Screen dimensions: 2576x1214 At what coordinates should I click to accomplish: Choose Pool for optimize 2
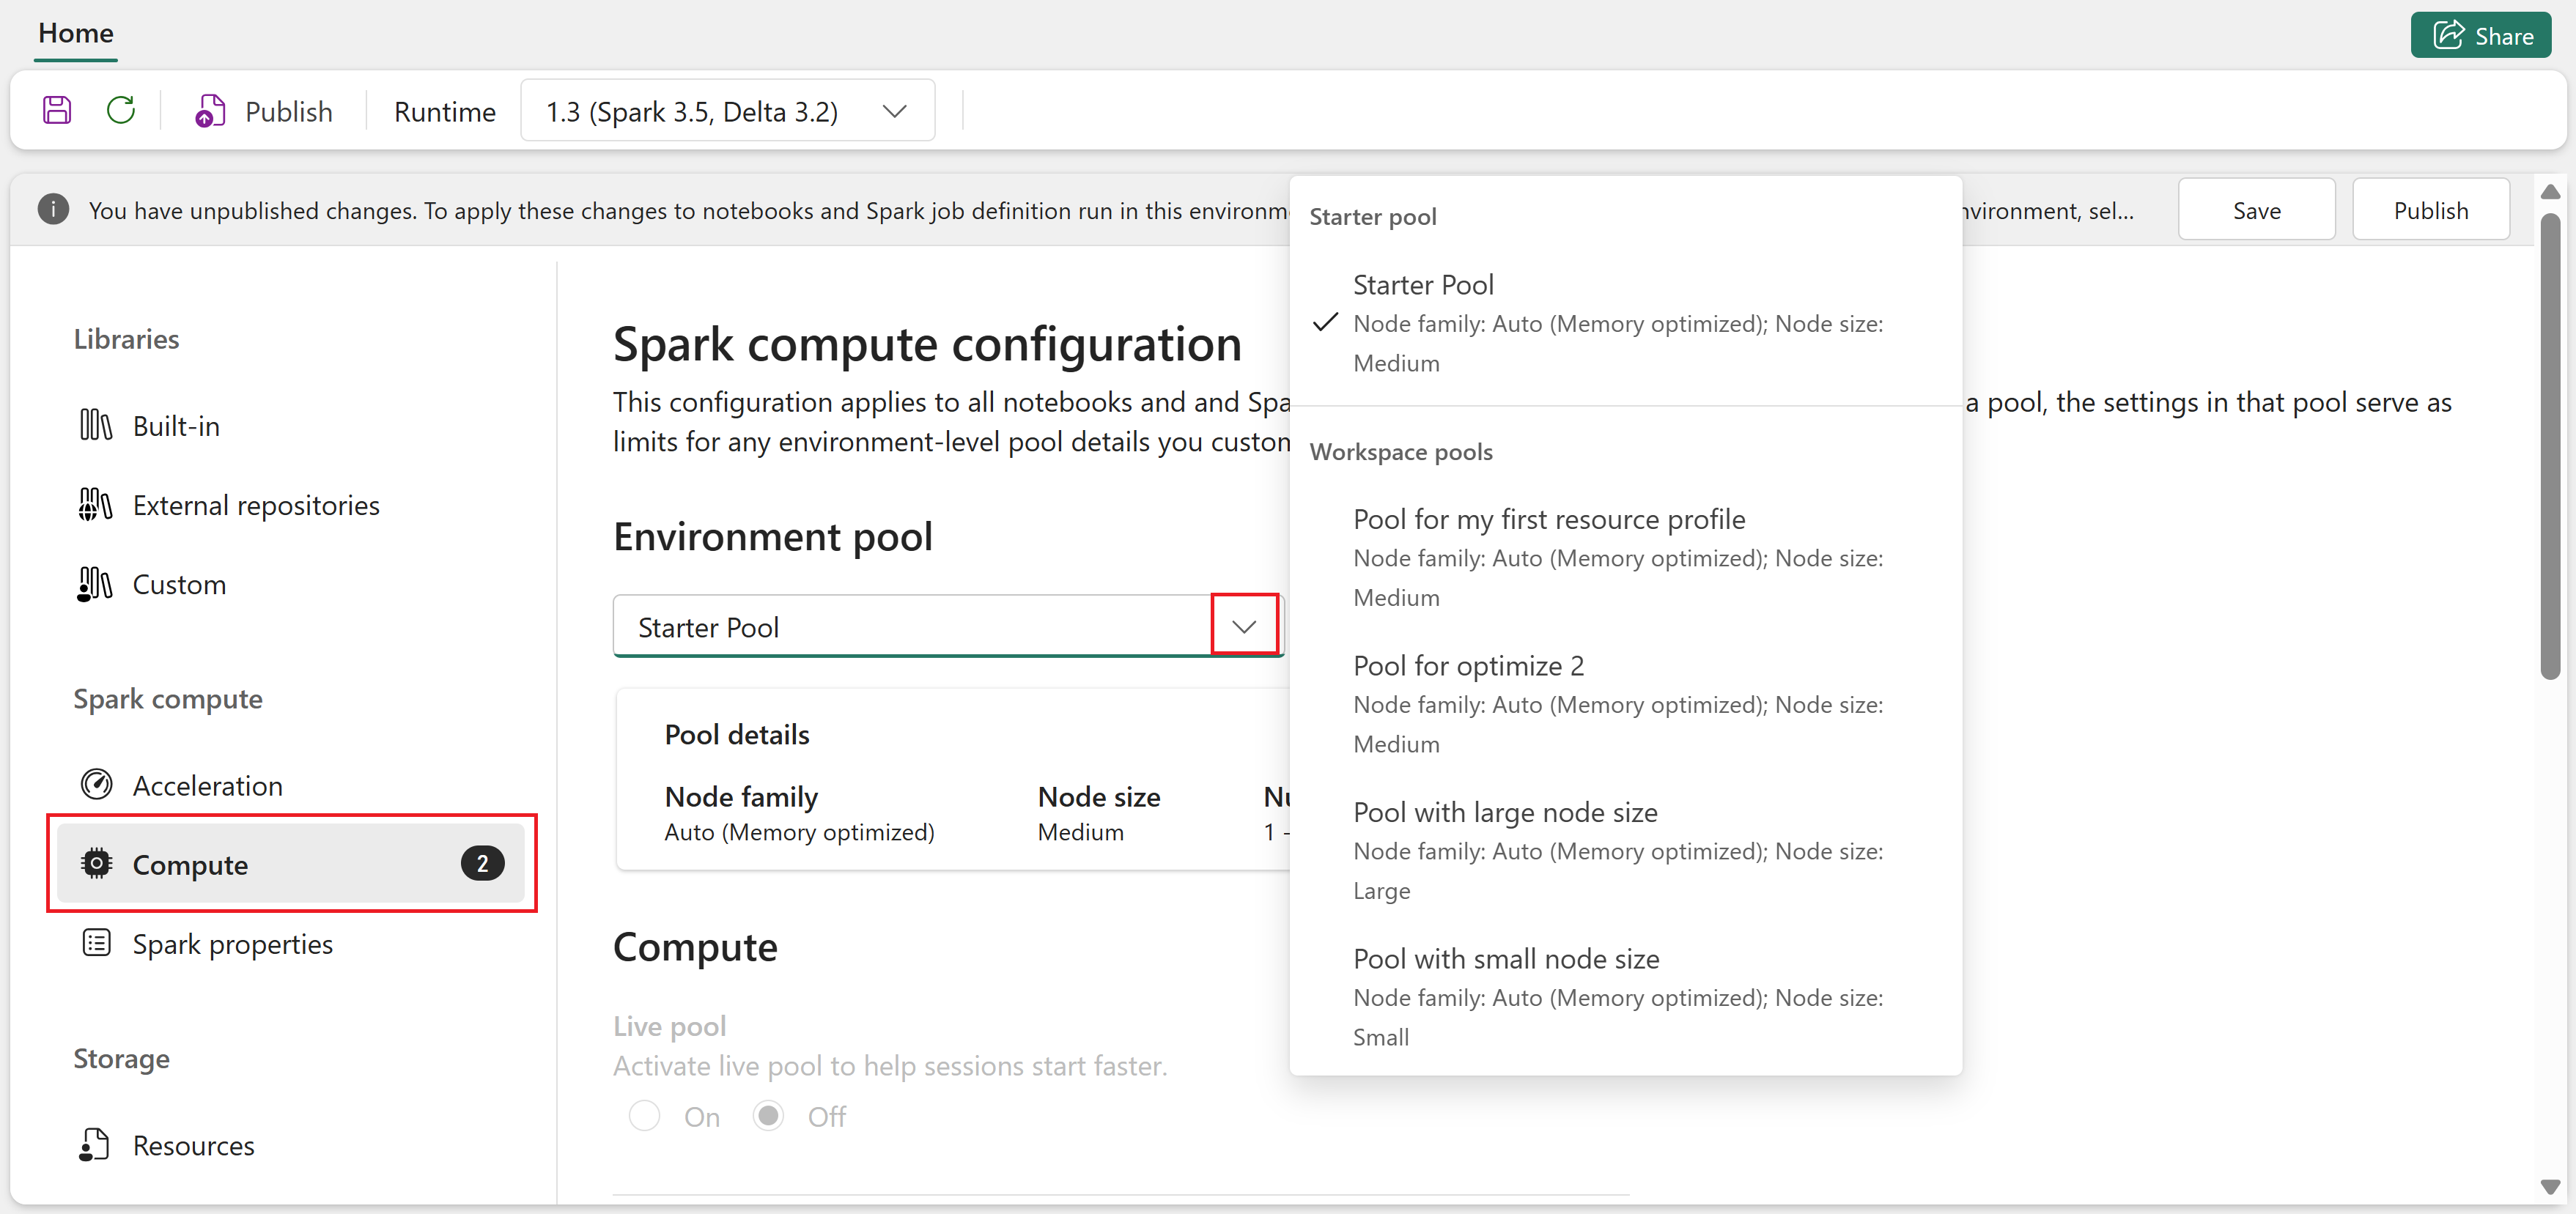[x=1625, y=704]
